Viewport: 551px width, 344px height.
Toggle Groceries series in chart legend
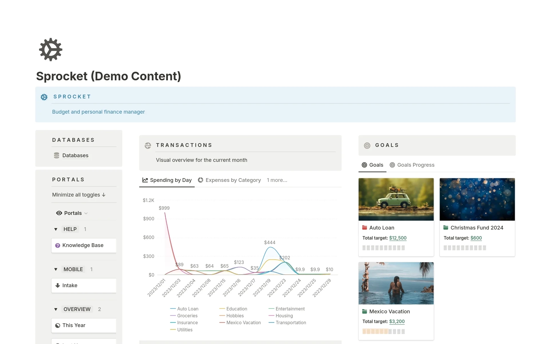click(x=184, y=316)
